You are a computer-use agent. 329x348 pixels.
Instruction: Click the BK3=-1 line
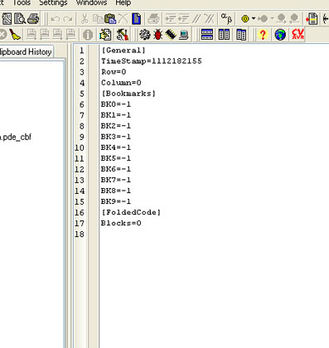(x=116, y=137)
